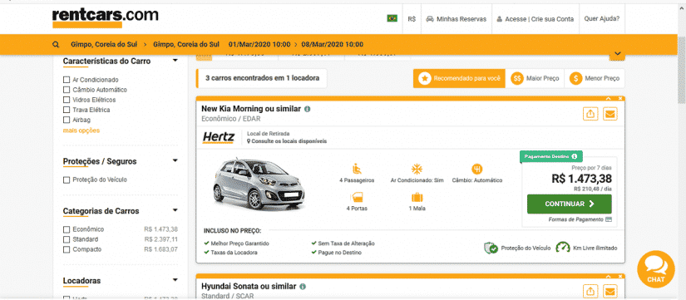Click return date 08/Mar/2020 10:00
Screen dimensions: 686x300
(x=332, y=45)
